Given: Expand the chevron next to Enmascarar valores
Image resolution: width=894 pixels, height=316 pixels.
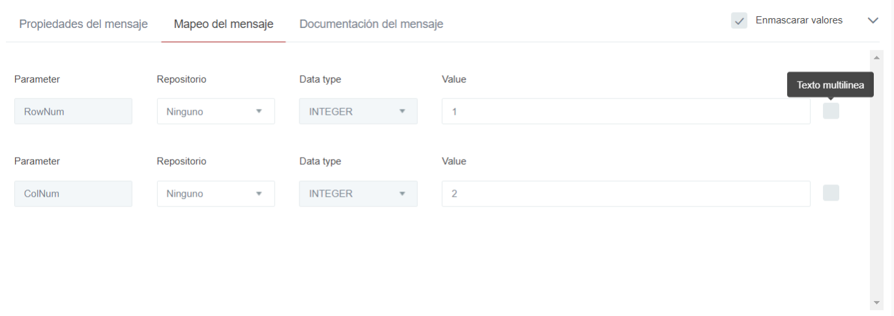Looking at the screenshot, I should 873,21.
